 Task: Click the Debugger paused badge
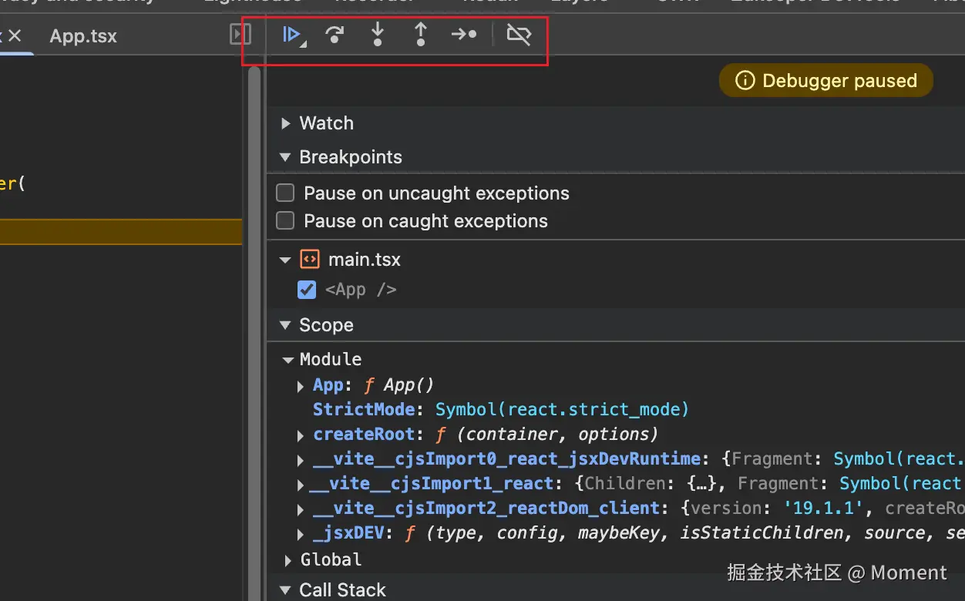click(826, 81)
